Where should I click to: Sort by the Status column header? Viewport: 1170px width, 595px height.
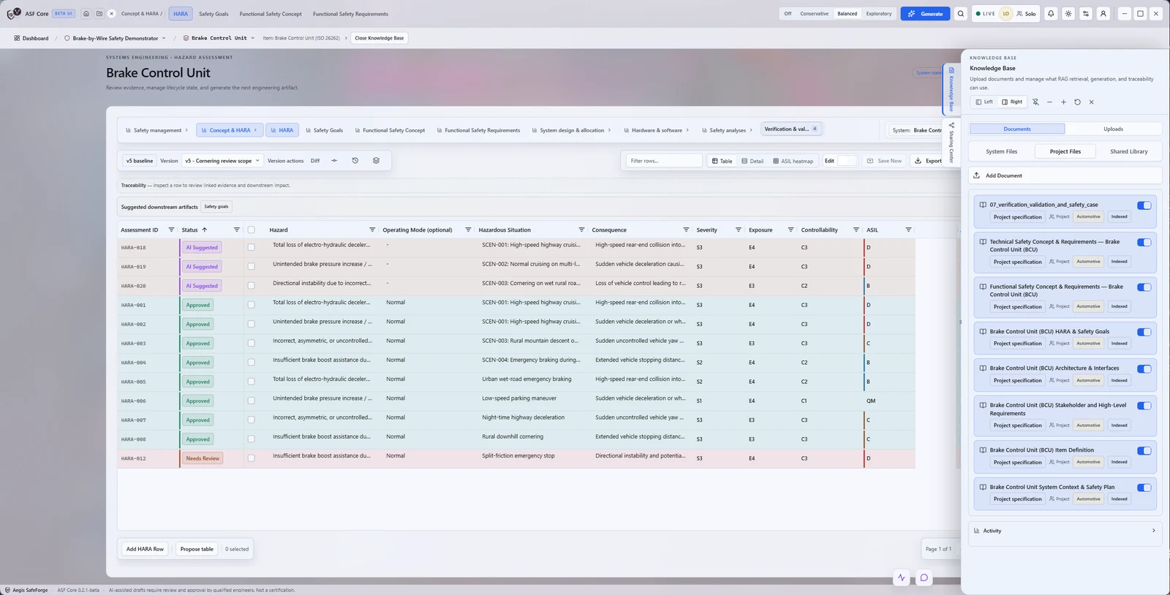pyautogui.click(x=194, y=230)
